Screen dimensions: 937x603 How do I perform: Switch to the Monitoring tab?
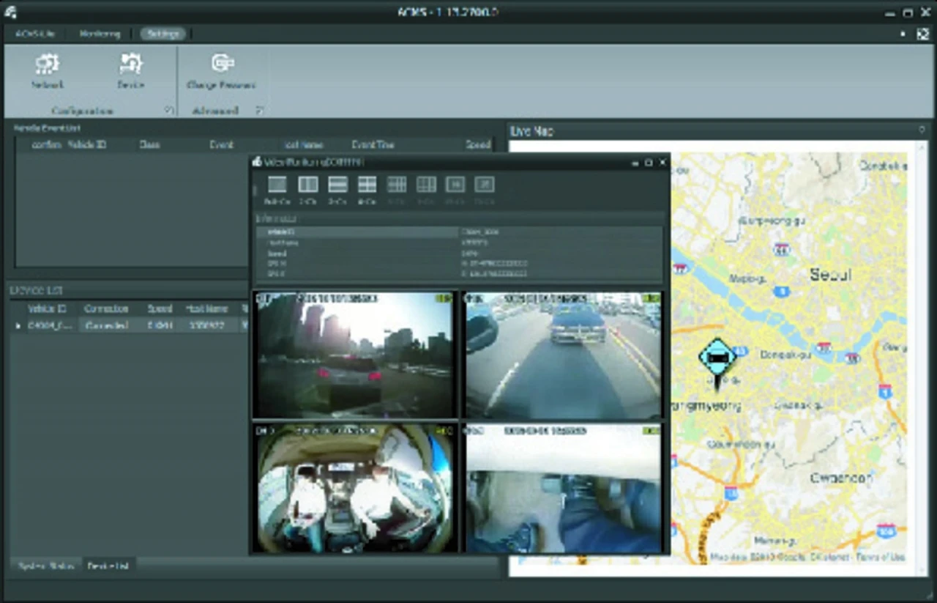click(x=100, y=34)
